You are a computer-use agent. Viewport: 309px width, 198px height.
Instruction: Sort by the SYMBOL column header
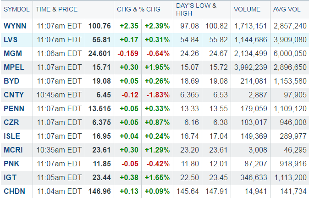[x=17, y=9]
